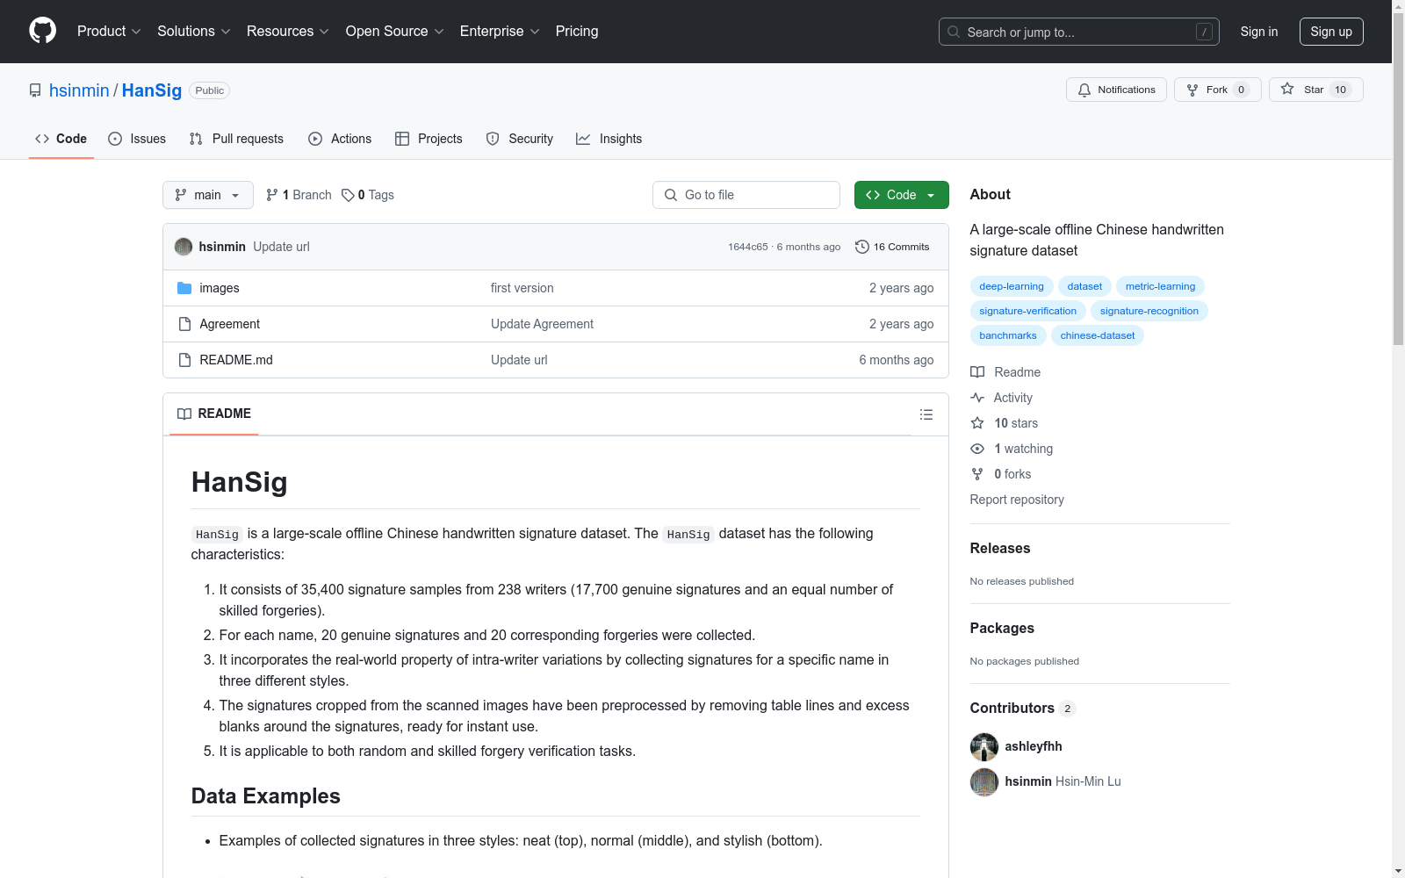Switch to the Code tab
Screen dimensions: 1405x878
(61, 139)
